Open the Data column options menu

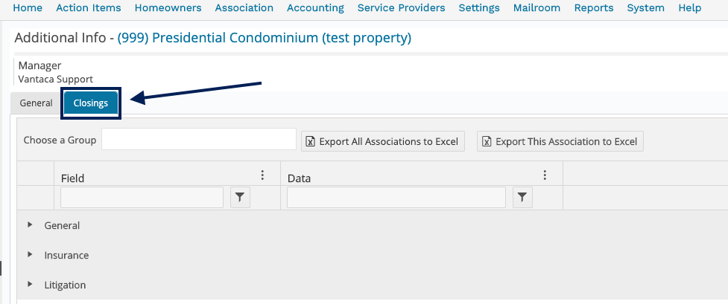[x=545, y=175]
